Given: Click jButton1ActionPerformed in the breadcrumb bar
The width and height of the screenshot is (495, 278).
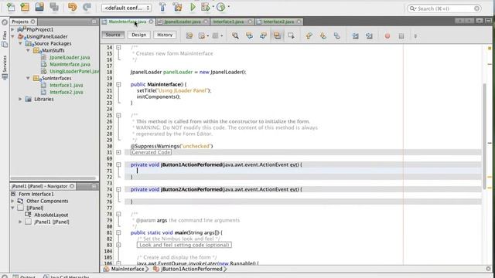Looking at the screenshot, I should coord(192,269).
